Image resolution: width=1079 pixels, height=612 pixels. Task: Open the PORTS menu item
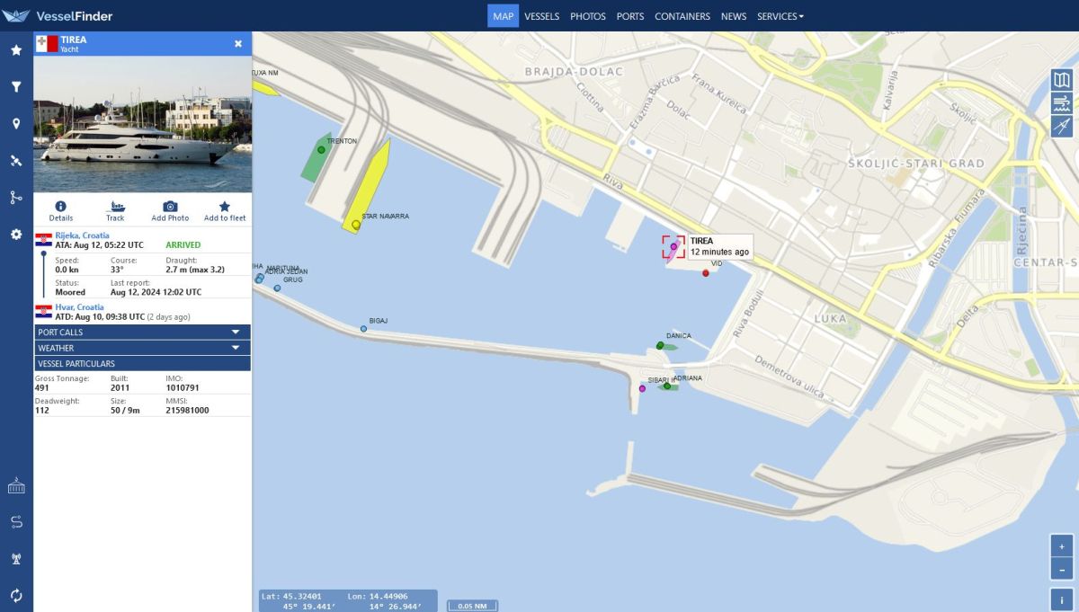coord(630,16)
